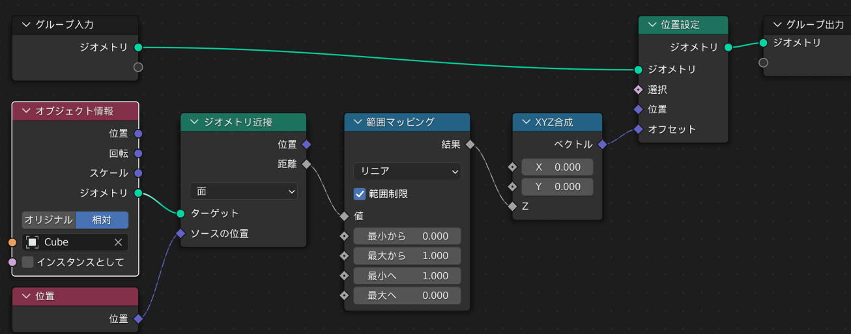Click the X value field in XYZ合成
The height and width of the screenshot is (334, 851).
[x=557, y=167]
